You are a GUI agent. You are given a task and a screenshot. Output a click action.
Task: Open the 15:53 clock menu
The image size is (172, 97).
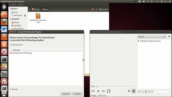pyautogui.click(x=157, y=1)
